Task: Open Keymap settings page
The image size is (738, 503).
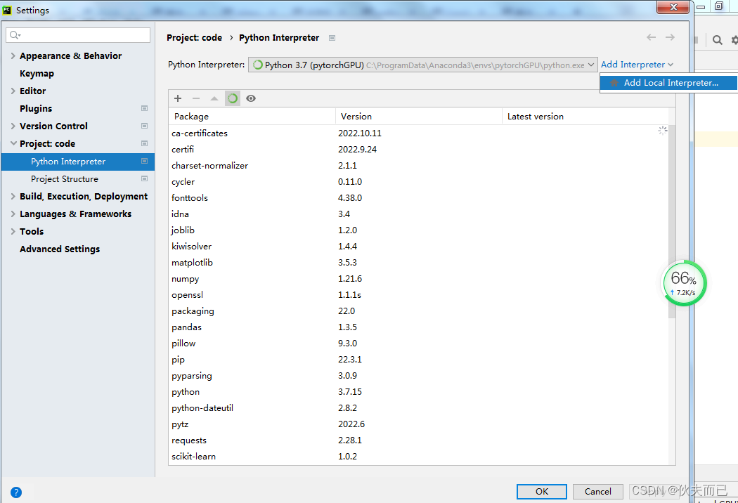Action: pyautogui.click(x=37, y=73)
